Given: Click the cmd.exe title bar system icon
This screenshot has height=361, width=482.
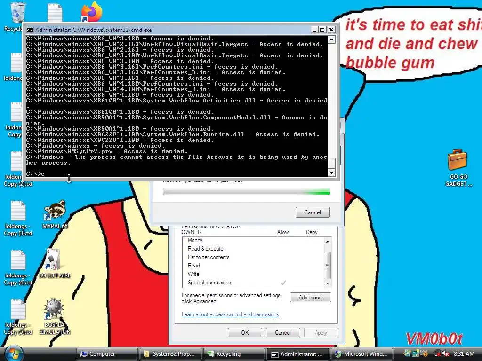Looking at the screenshot, I should (30, 30).
